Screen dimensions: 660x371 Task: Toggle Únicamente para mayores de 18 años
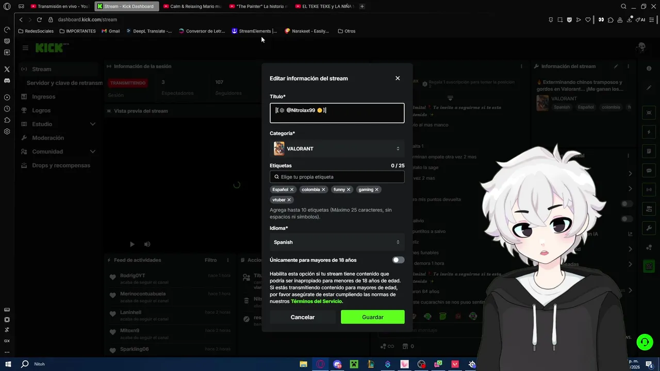pyautogui.click(x=398, y=260)
